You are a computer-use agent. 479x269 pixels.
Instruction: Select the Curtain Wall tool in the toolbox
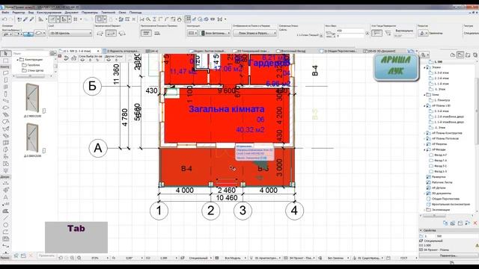(x=5, y=143)
